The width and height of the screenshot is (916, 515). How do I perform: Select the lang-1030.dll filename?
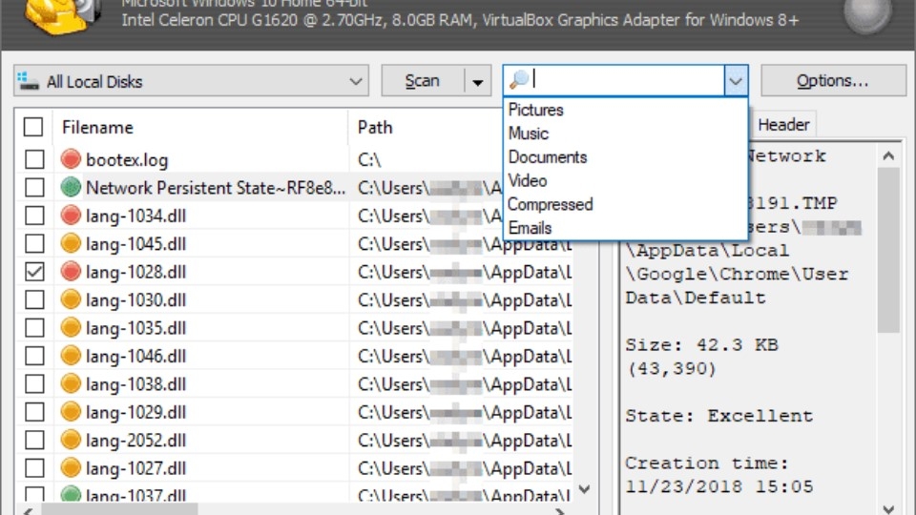135,299
